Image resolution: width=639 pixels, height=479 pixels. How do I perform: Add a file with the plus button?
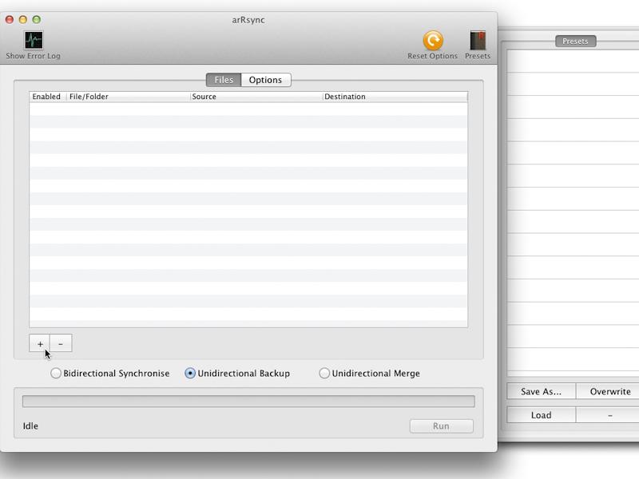coord(40,343)
